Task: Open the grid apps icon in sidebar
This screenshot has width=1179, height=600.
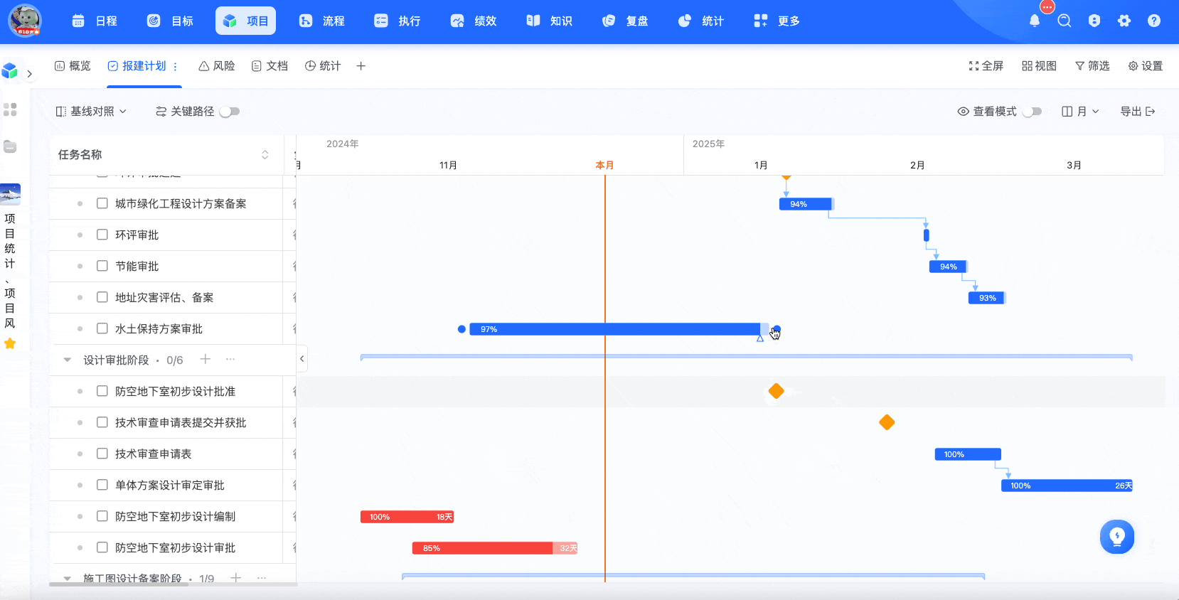Action: point(10,109)
